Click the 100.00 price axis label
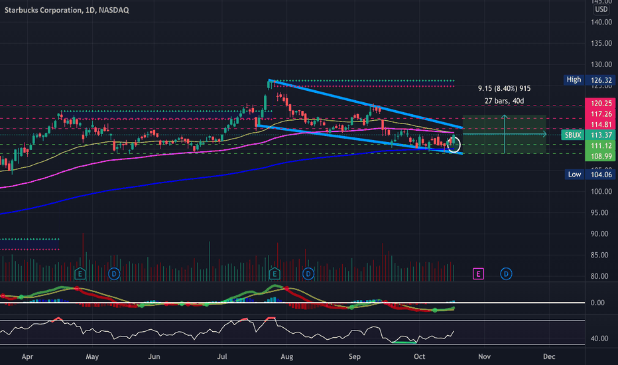The height and width of the screenshot is (365, 618). pyautogui.click(x=601, y=191)
